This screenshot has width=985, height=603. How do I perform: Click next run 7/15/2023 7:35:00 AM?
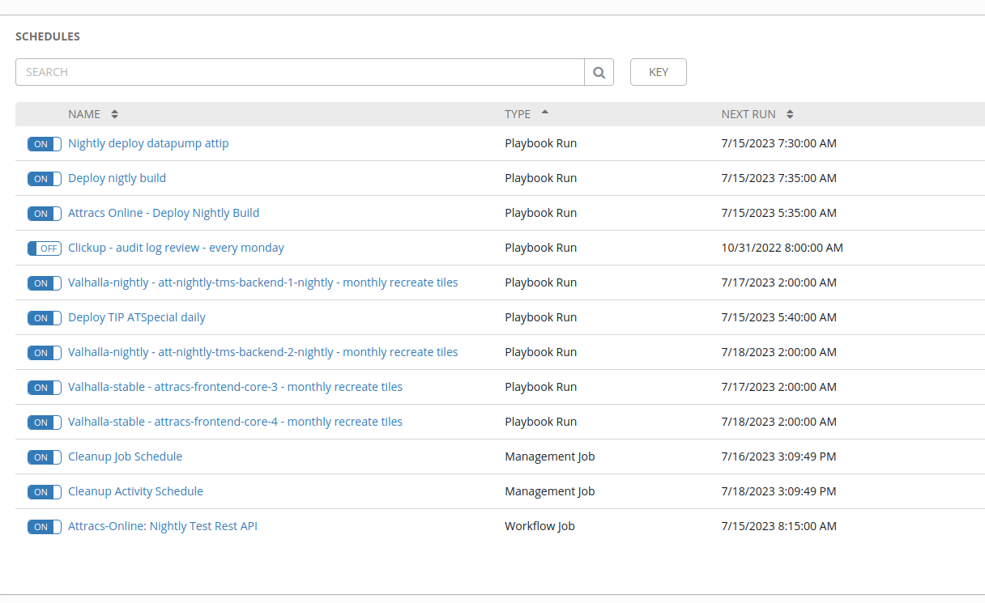tap(778, 178)
